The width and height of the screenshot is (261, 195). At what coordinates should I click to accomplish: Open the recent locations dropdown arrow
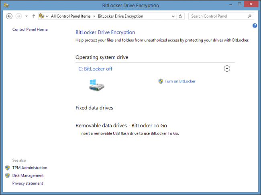tap(27, 16)
